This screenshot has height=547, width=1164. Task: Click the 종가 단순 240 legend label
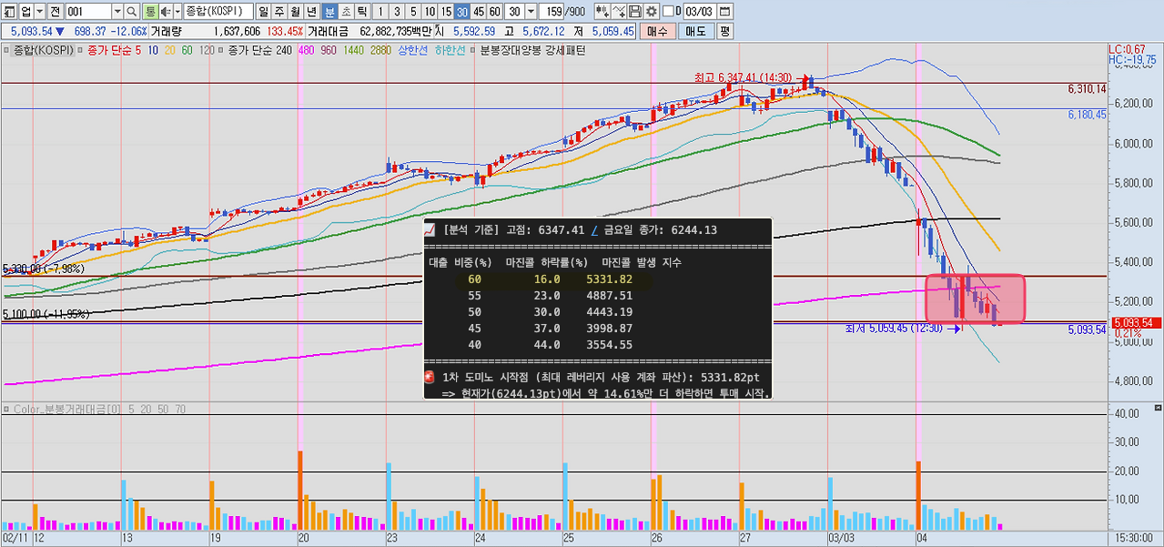click(x=259, y=50)
